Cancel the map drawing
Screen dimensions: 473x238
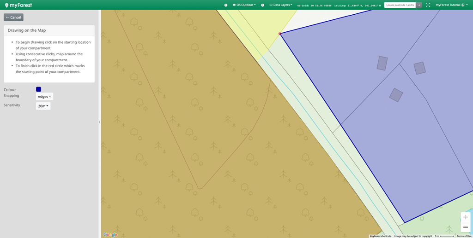pos(13,17)
